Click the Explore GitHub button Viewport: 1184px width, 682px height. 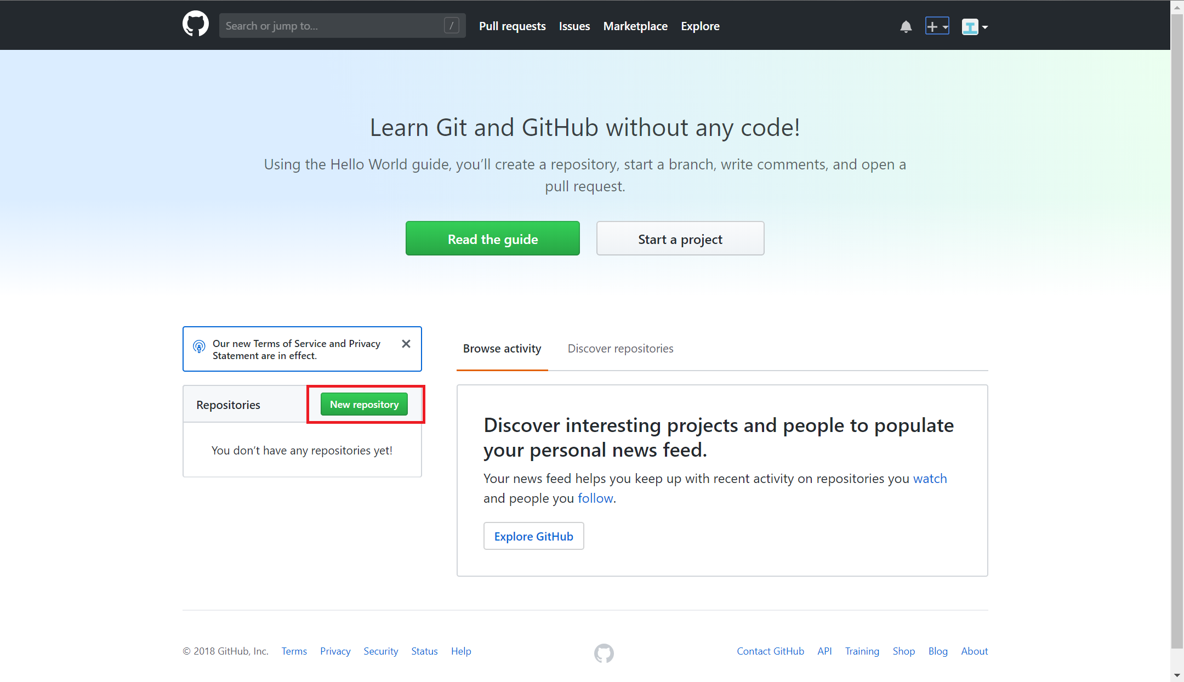pyautogui.click(x=533, y=536)
